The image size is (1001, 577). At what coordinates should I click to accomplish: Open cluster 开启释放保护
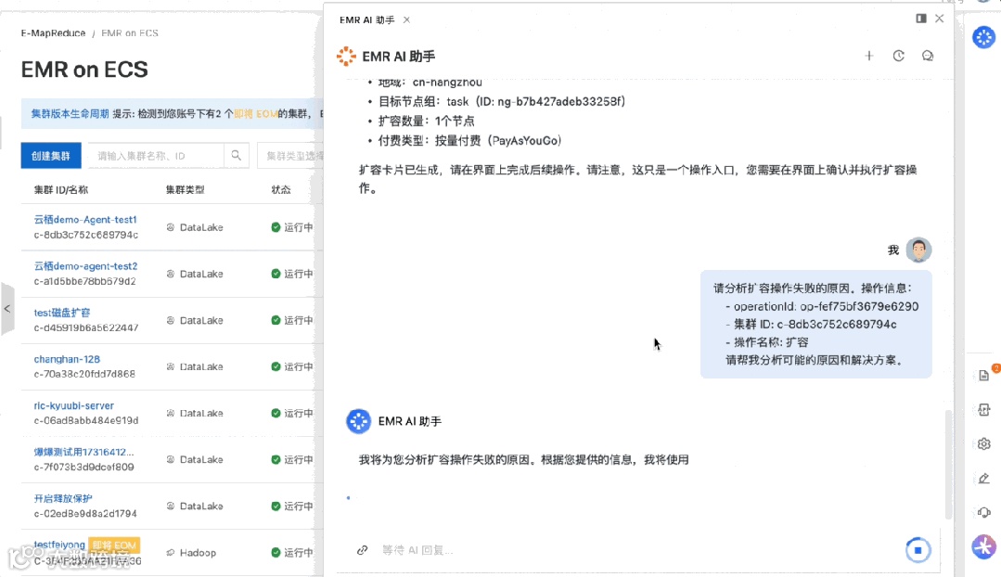[x=63, y=498]
